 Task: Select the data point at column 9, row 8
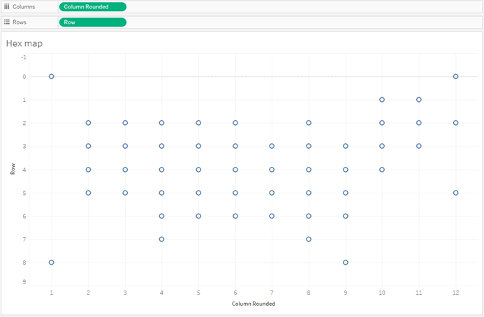[346, 263]
